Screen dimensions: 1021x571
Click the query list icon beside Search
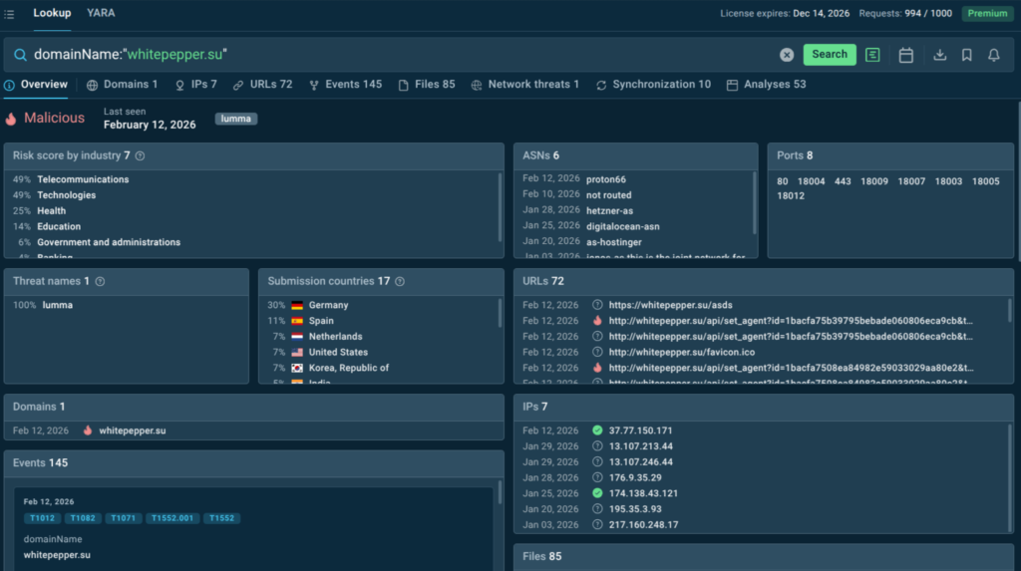[872, 55]
